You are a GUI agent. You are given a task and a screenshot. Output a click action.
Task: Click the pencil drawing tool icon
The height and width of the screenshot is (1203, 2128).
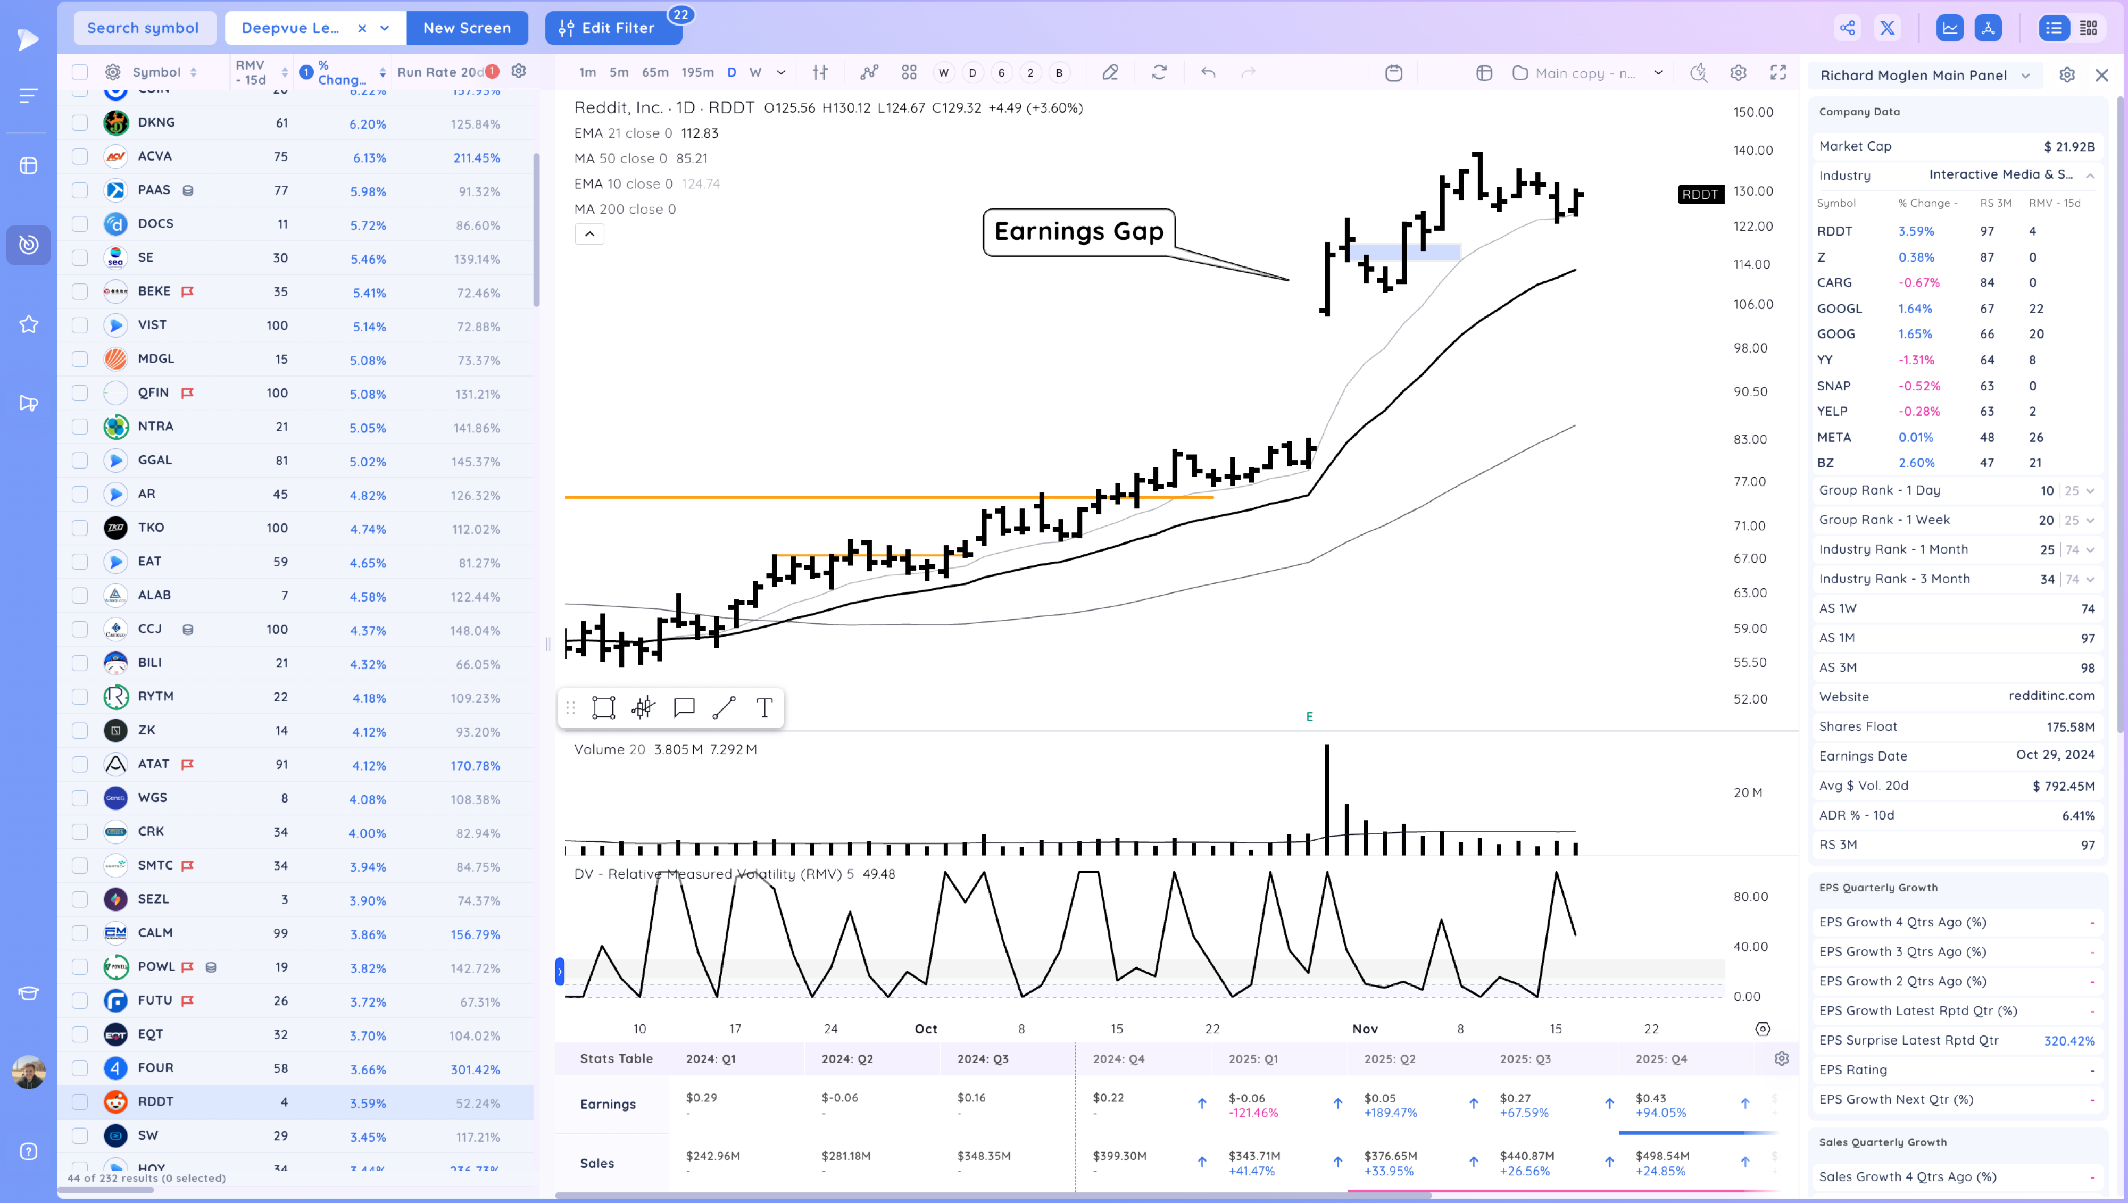click(x=1110, y=73)
